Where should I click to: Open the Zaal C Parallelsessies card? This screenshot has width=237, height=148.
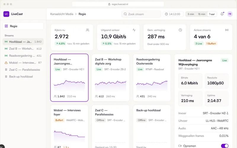(x=111, y=127)
